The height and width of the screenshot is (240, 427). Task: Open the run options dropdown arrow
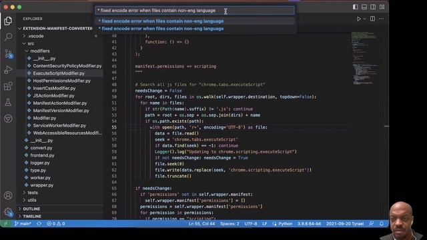[364, 19]
